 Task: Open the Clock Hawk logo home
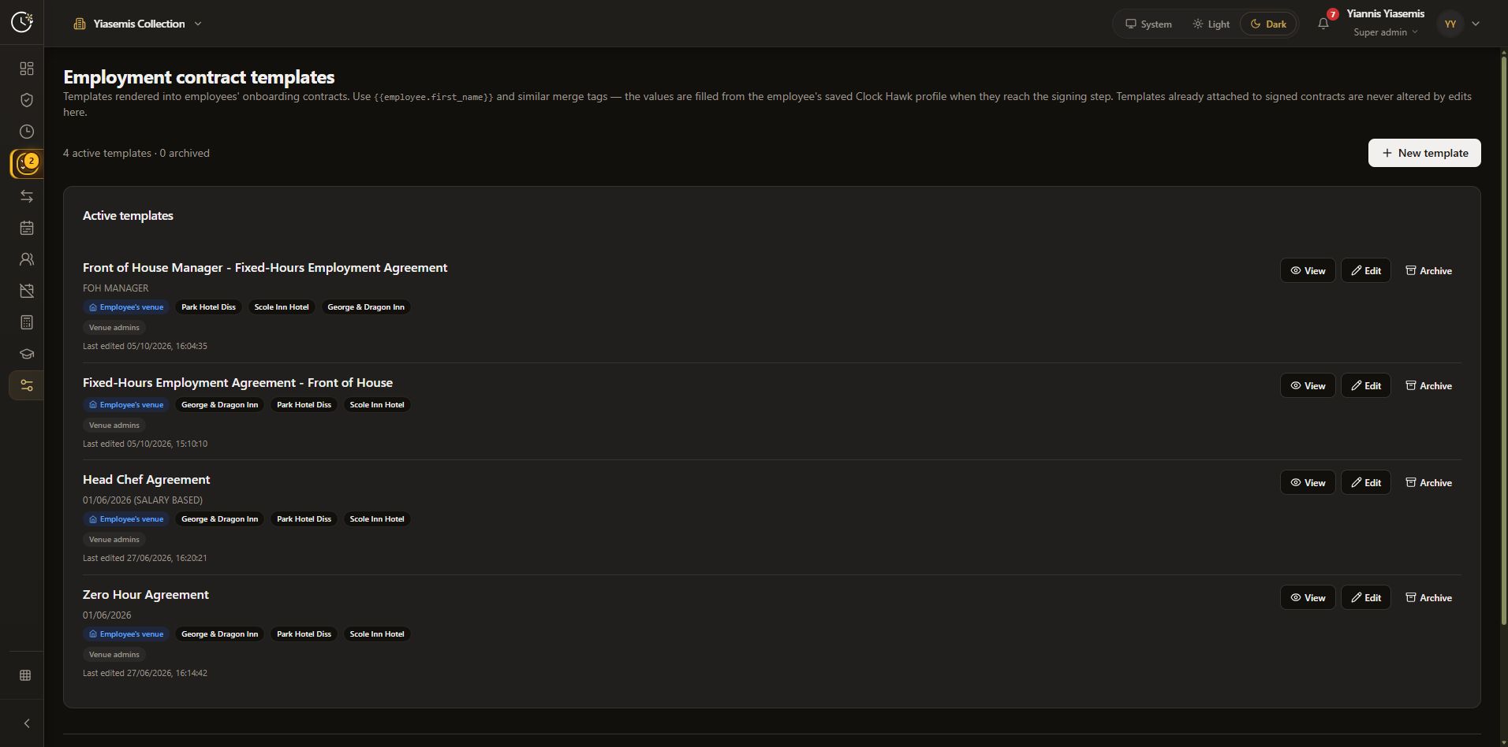22,22
